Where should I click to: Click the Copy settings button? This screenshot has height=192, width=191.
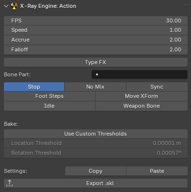click(x=95, y=171)
